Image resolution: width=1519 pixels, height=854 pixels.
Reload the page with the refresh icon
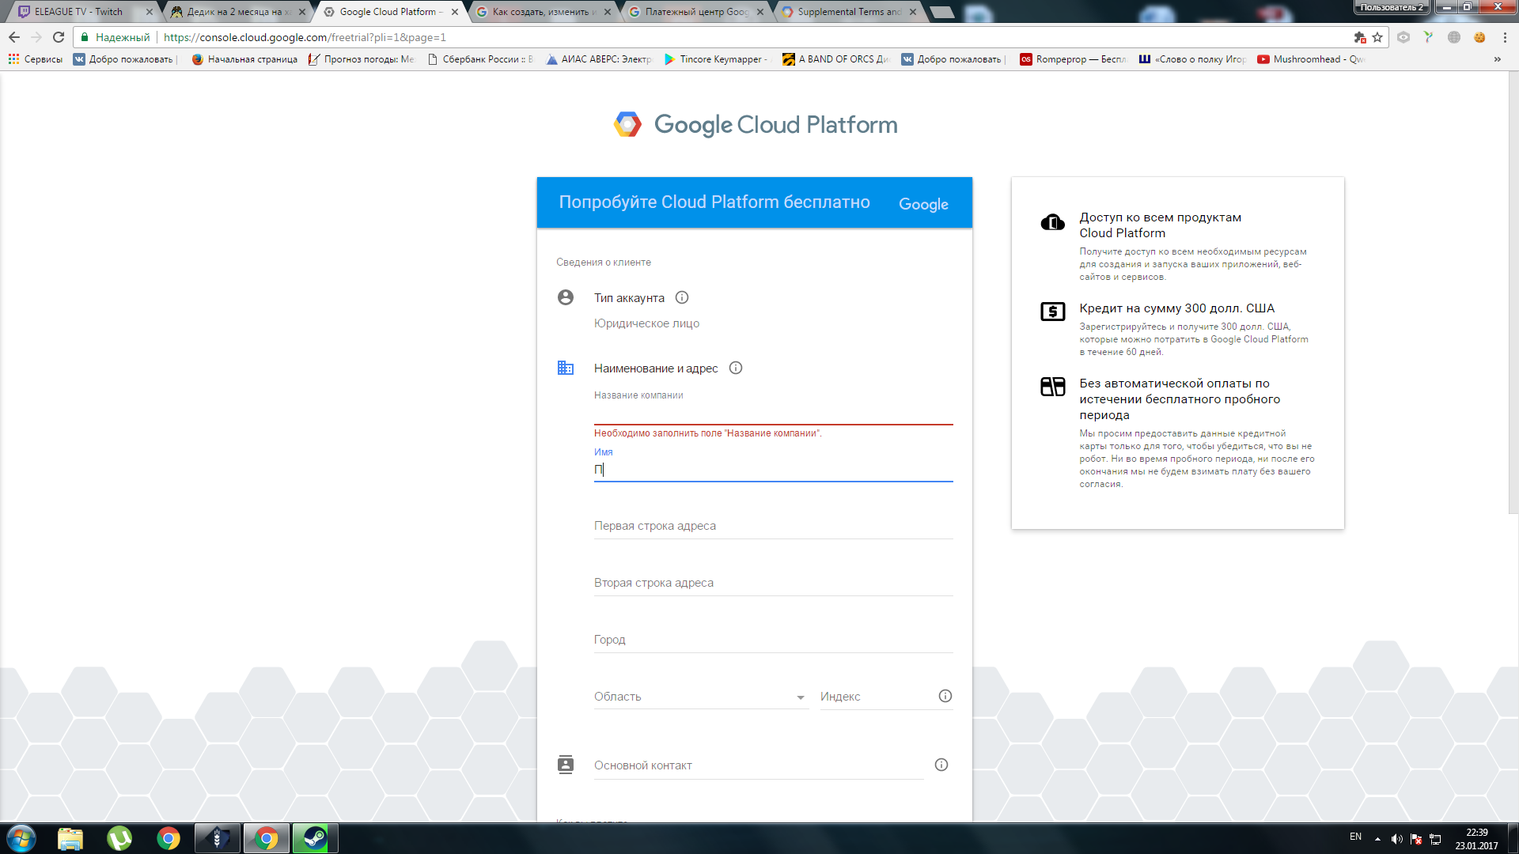pyautogui.click(x=59, y=37)
